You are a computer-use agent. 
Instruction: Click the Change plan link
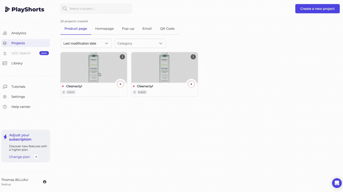click(x=19, y=157)
